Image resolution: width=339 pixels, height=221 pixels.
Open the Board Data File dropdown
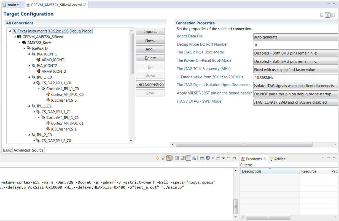[296, 37]
